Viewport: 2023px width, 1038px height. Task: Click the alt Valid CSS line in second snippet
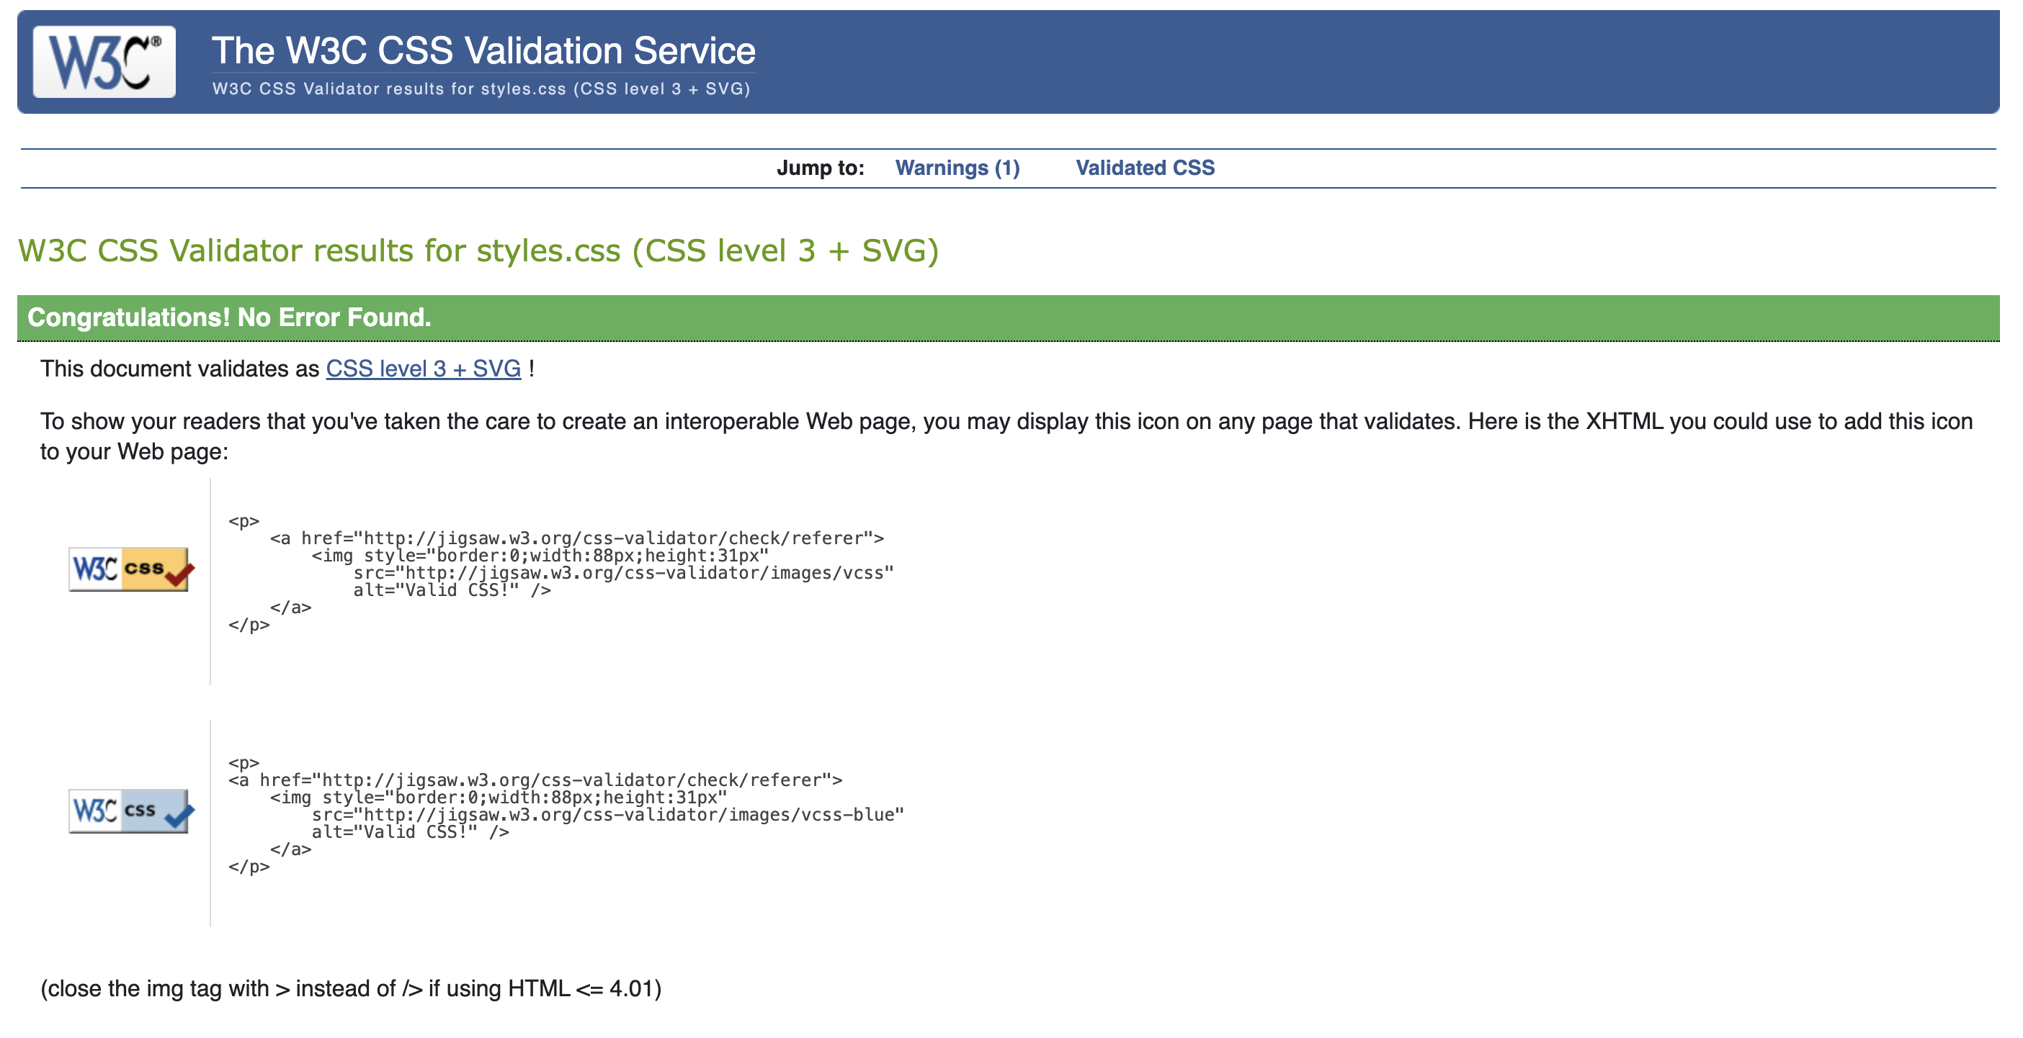[x=410, y=831]
